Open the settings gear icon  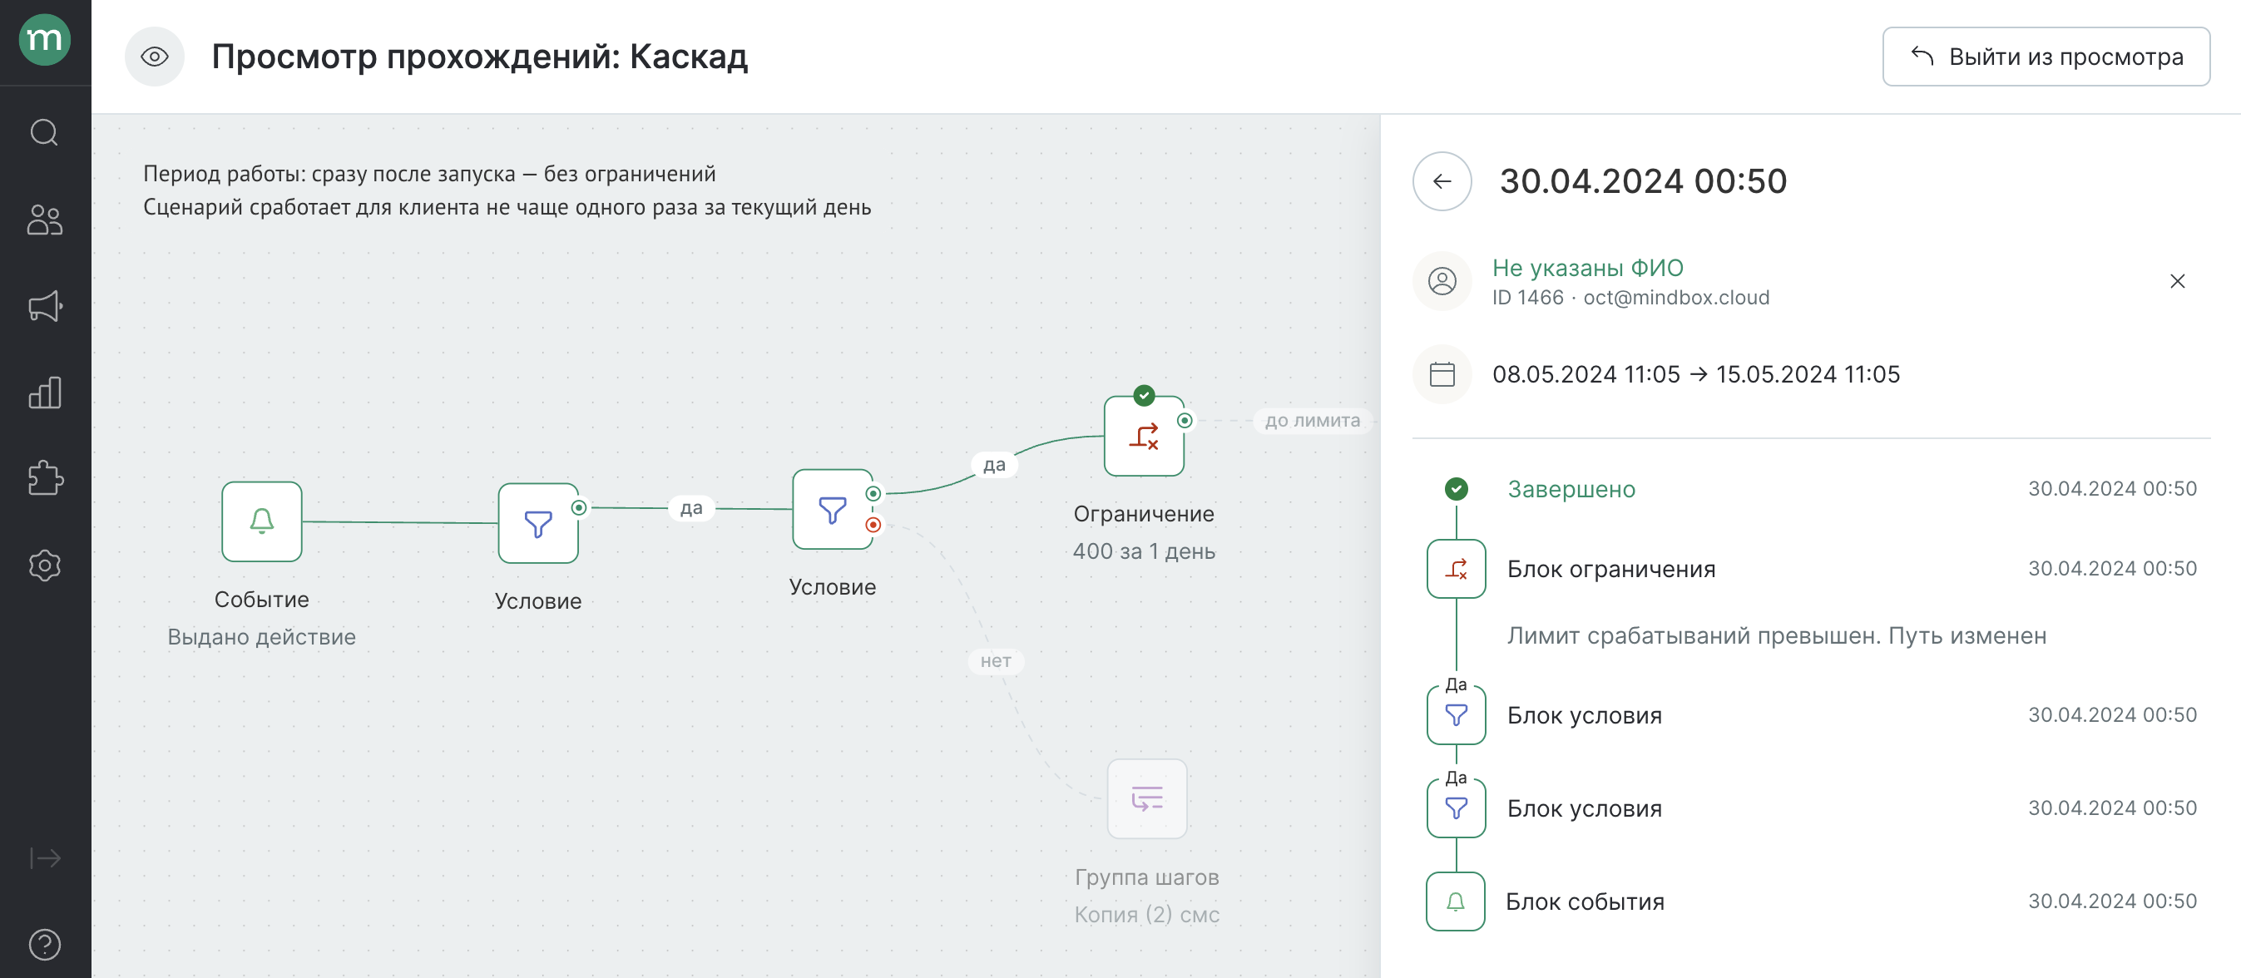44,566
